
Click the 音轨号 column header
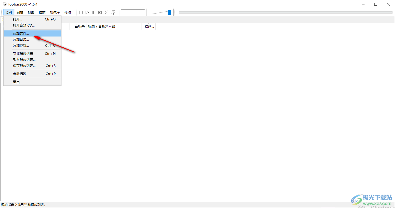78,27
